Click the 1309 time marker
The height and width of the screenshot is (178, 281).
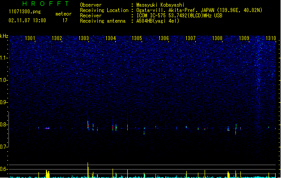coord(244,38)
